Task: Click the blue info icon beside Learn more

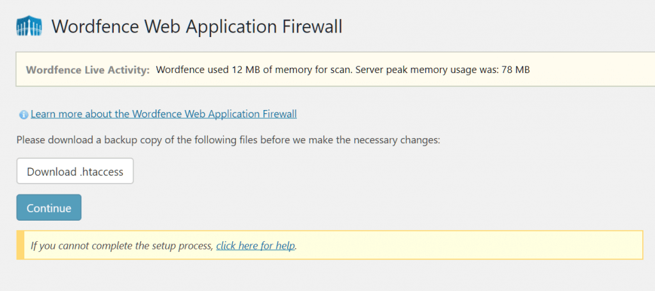Action: [x=24, y=114]
